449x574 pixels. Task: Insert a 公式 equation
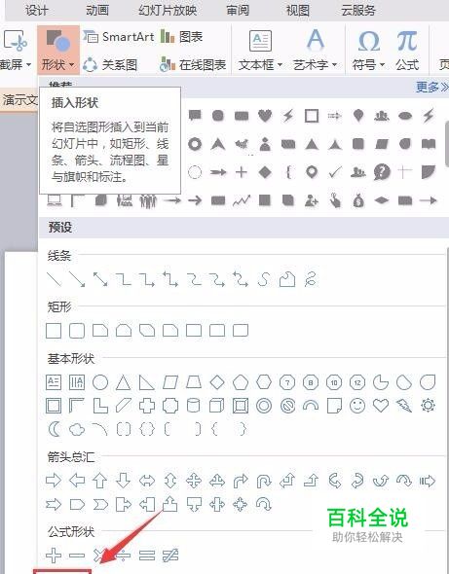tap(407, 51)
